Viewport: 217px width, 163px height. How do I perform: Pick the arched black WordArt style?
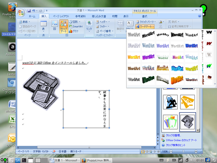(163, 35)
